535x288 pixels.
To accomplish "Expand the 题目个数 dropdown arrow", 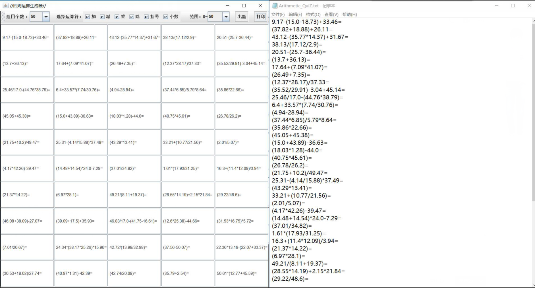I will point(46,17).
